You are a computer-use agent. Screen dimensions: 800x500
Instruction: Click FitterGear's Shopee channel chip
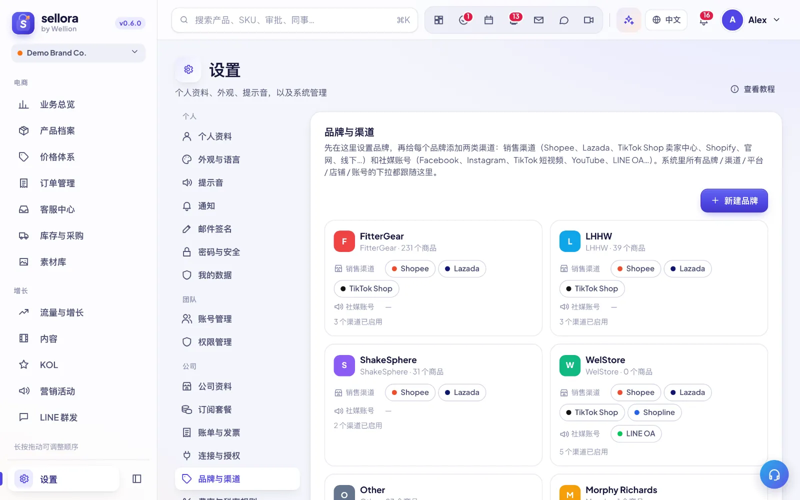coord(410,268)
